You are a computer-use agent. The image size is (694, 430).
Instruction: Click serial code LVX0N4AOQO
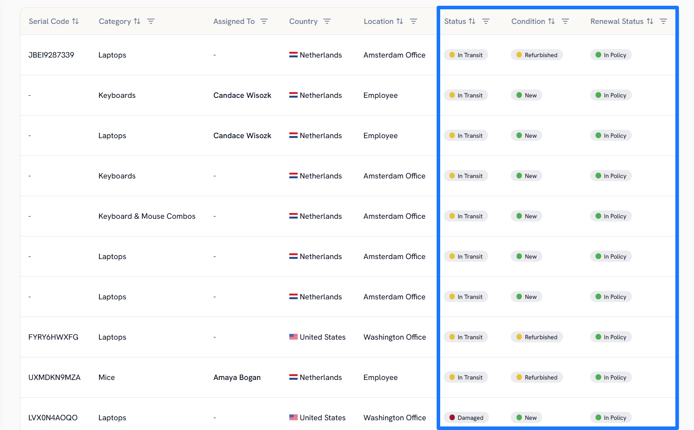click(53, 418)
